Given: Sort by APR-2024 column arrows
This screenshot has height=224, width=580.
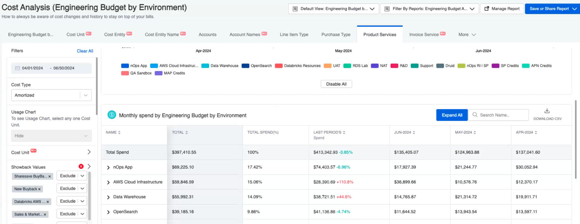Looking at the screenshot, I should (x=536, y=132).
